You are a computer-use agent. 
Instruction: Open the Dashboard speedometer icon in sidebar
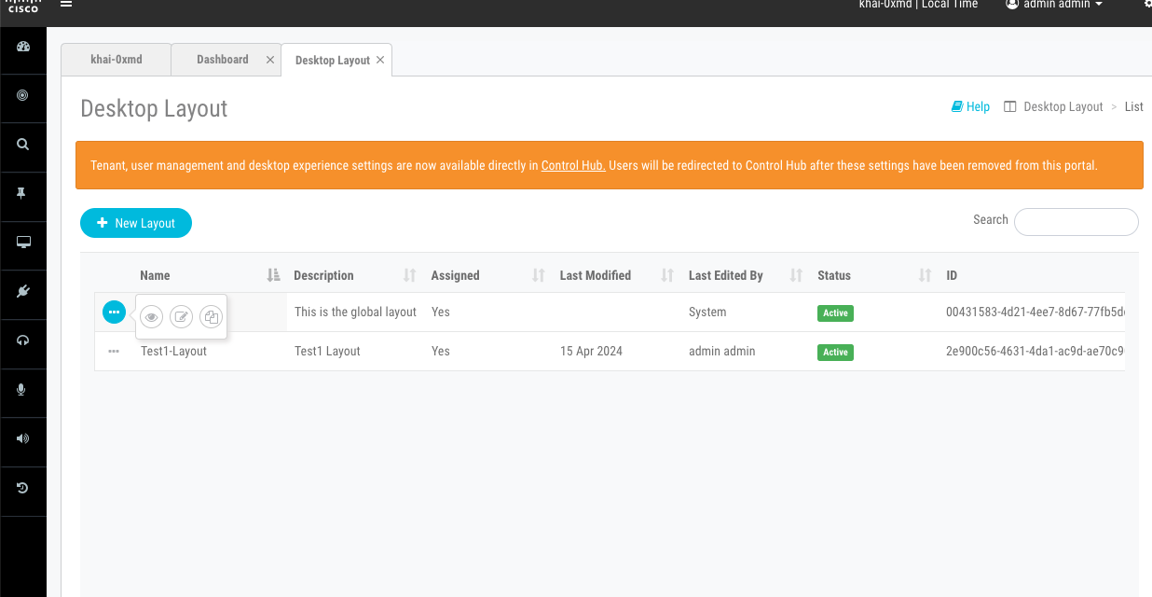tap(21, 49)
